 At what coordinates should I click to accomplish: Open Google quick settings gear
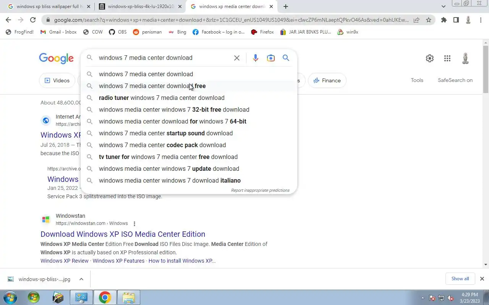[x=430, y=58]
